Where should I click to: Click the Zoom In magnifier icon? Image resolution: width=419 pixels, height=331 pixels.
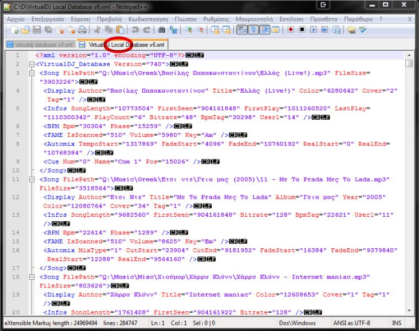189,30
